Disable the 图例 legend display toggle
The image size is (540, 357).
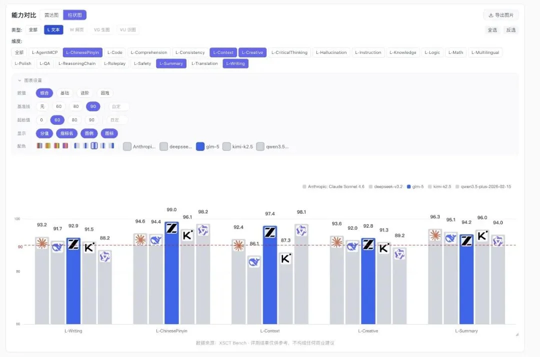(89, 133)
